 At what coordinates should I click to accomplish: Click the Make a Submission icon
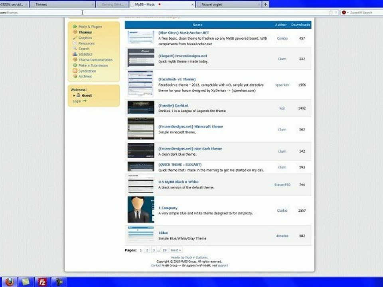[75, 65]
